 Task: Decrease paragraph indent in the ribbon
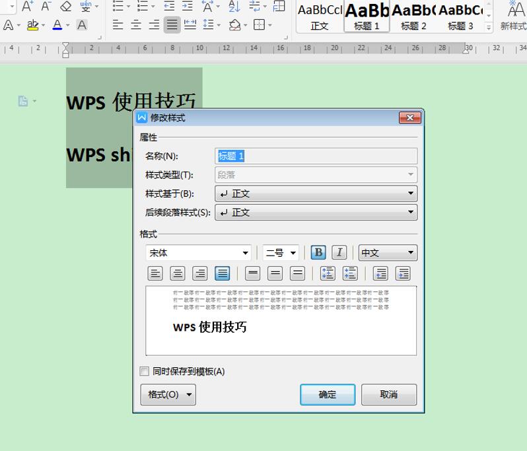click(x=168, y=6)
